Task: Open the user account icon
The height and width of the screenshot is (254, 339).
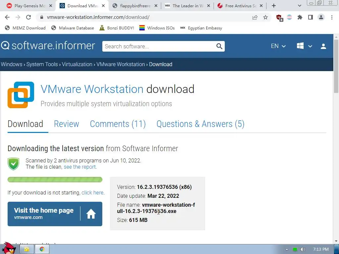Action: point(323,46)
